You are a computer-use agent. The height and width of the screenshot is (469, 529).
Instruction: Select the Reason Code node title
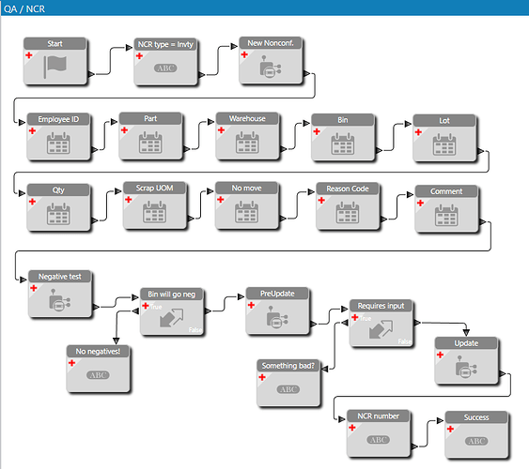click(x=348, y=189)
